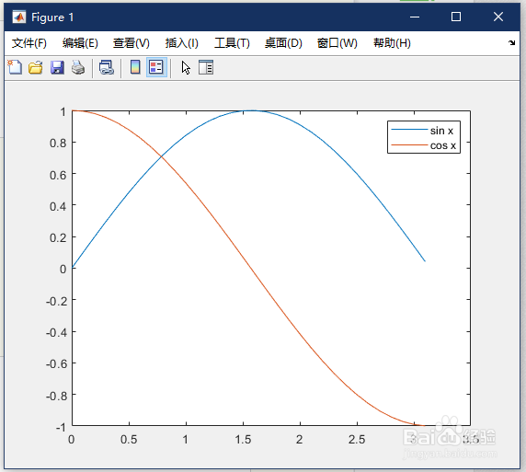The height and width of the screenshot is (472, 526).
Task: Click the MATLAB logo in the title bar
Action: pyautogui.click(x=19, y=17)
